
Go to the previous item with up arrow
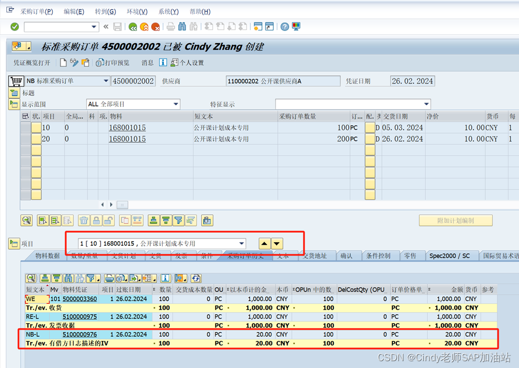(x=265, y=244)
